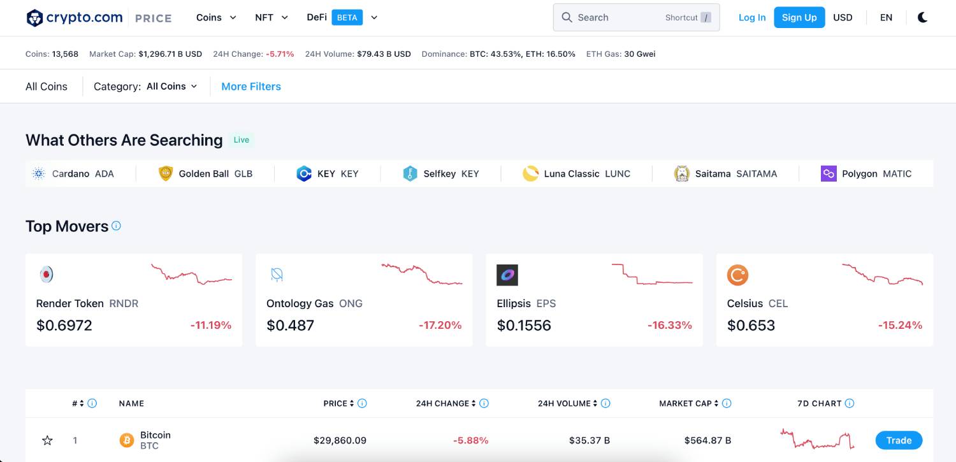Click ETH Gas 30 Gwei stat
Viewport: 956px width, 462px height.
(x=621, y=54)
